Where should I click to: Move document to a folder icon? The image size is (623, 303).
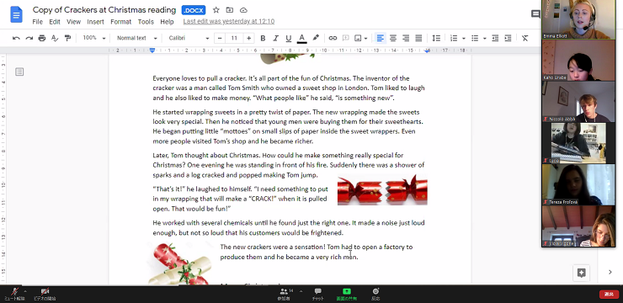[230, 10]
